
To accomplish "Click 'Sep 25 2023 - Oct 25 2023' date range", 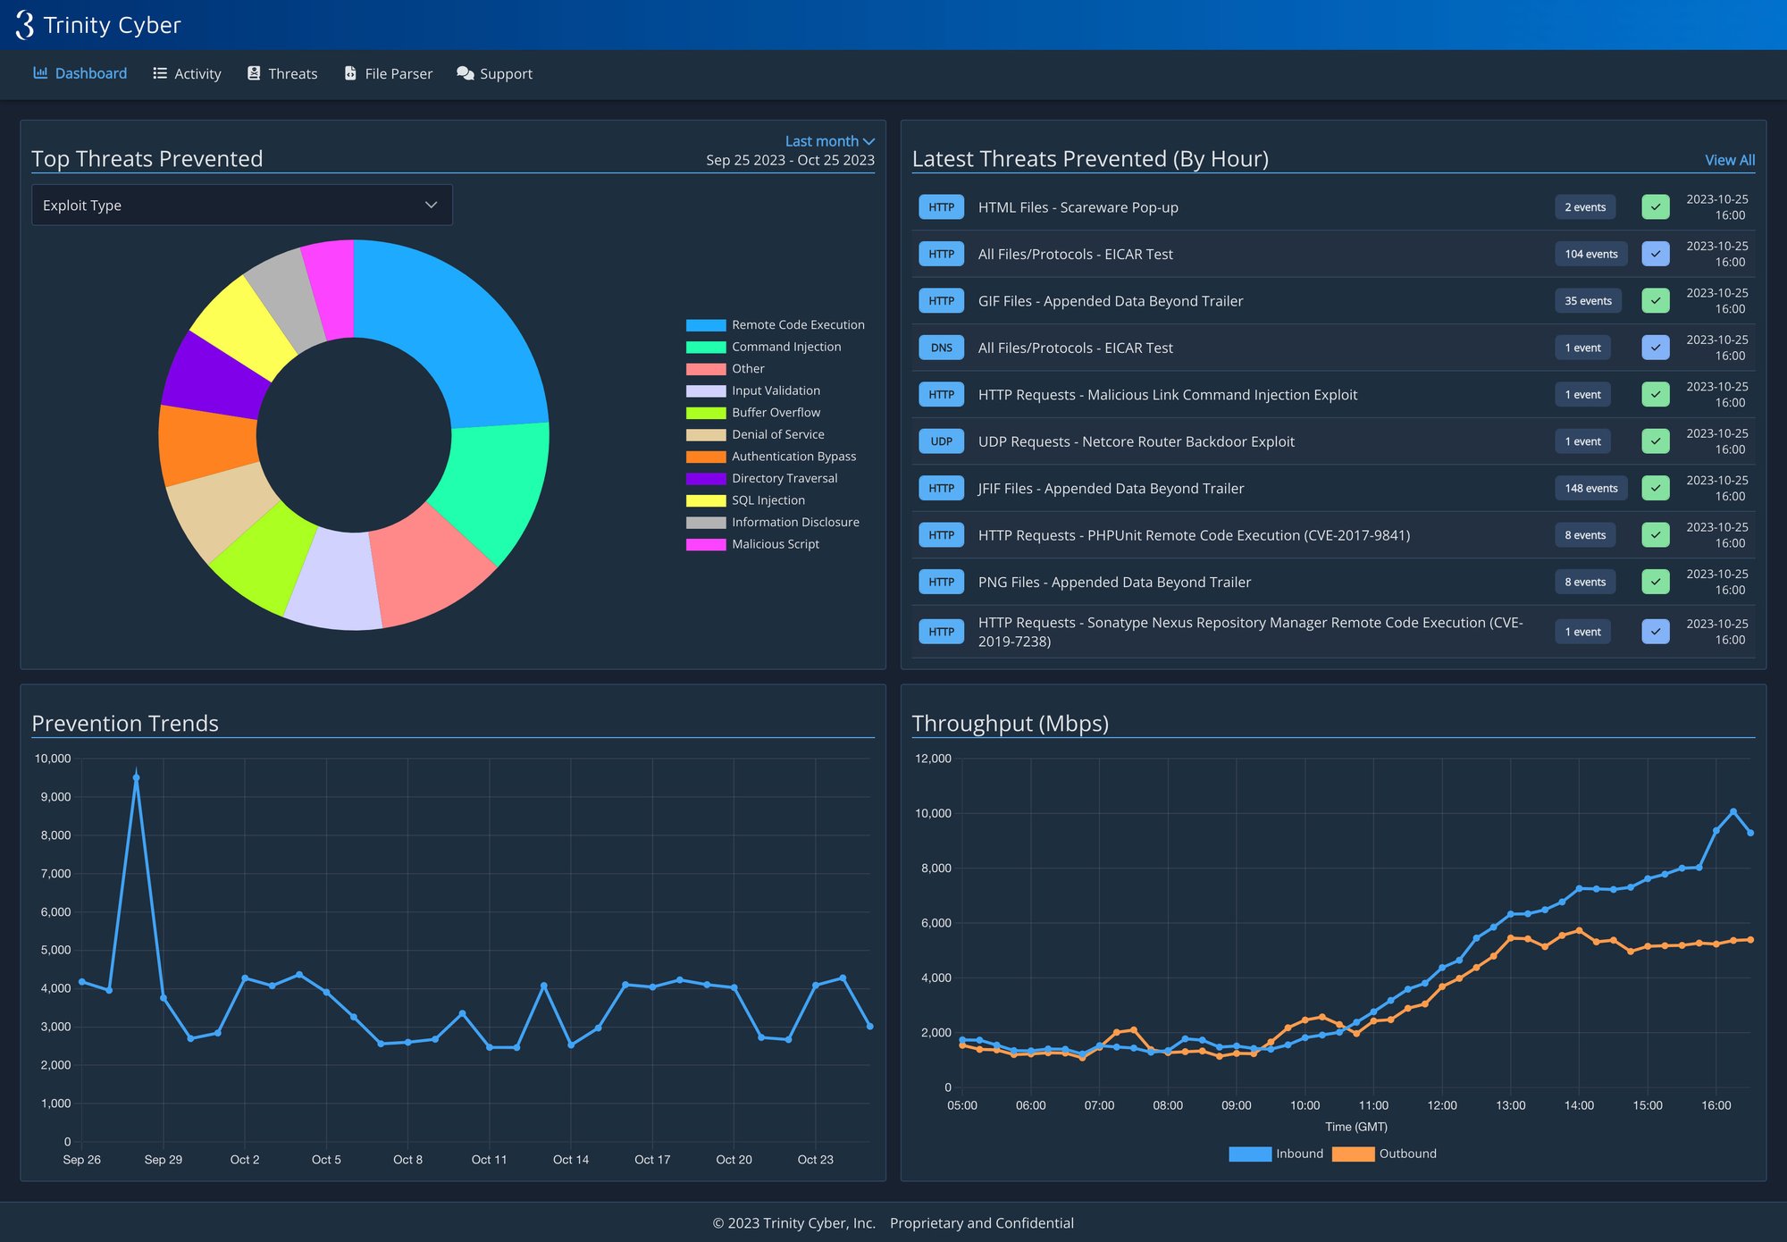I will pyautogui.click(x=790, y=160).
